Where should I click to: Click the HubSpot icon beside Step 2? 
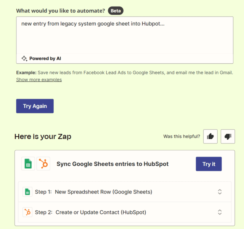click(x=27, y=212)
